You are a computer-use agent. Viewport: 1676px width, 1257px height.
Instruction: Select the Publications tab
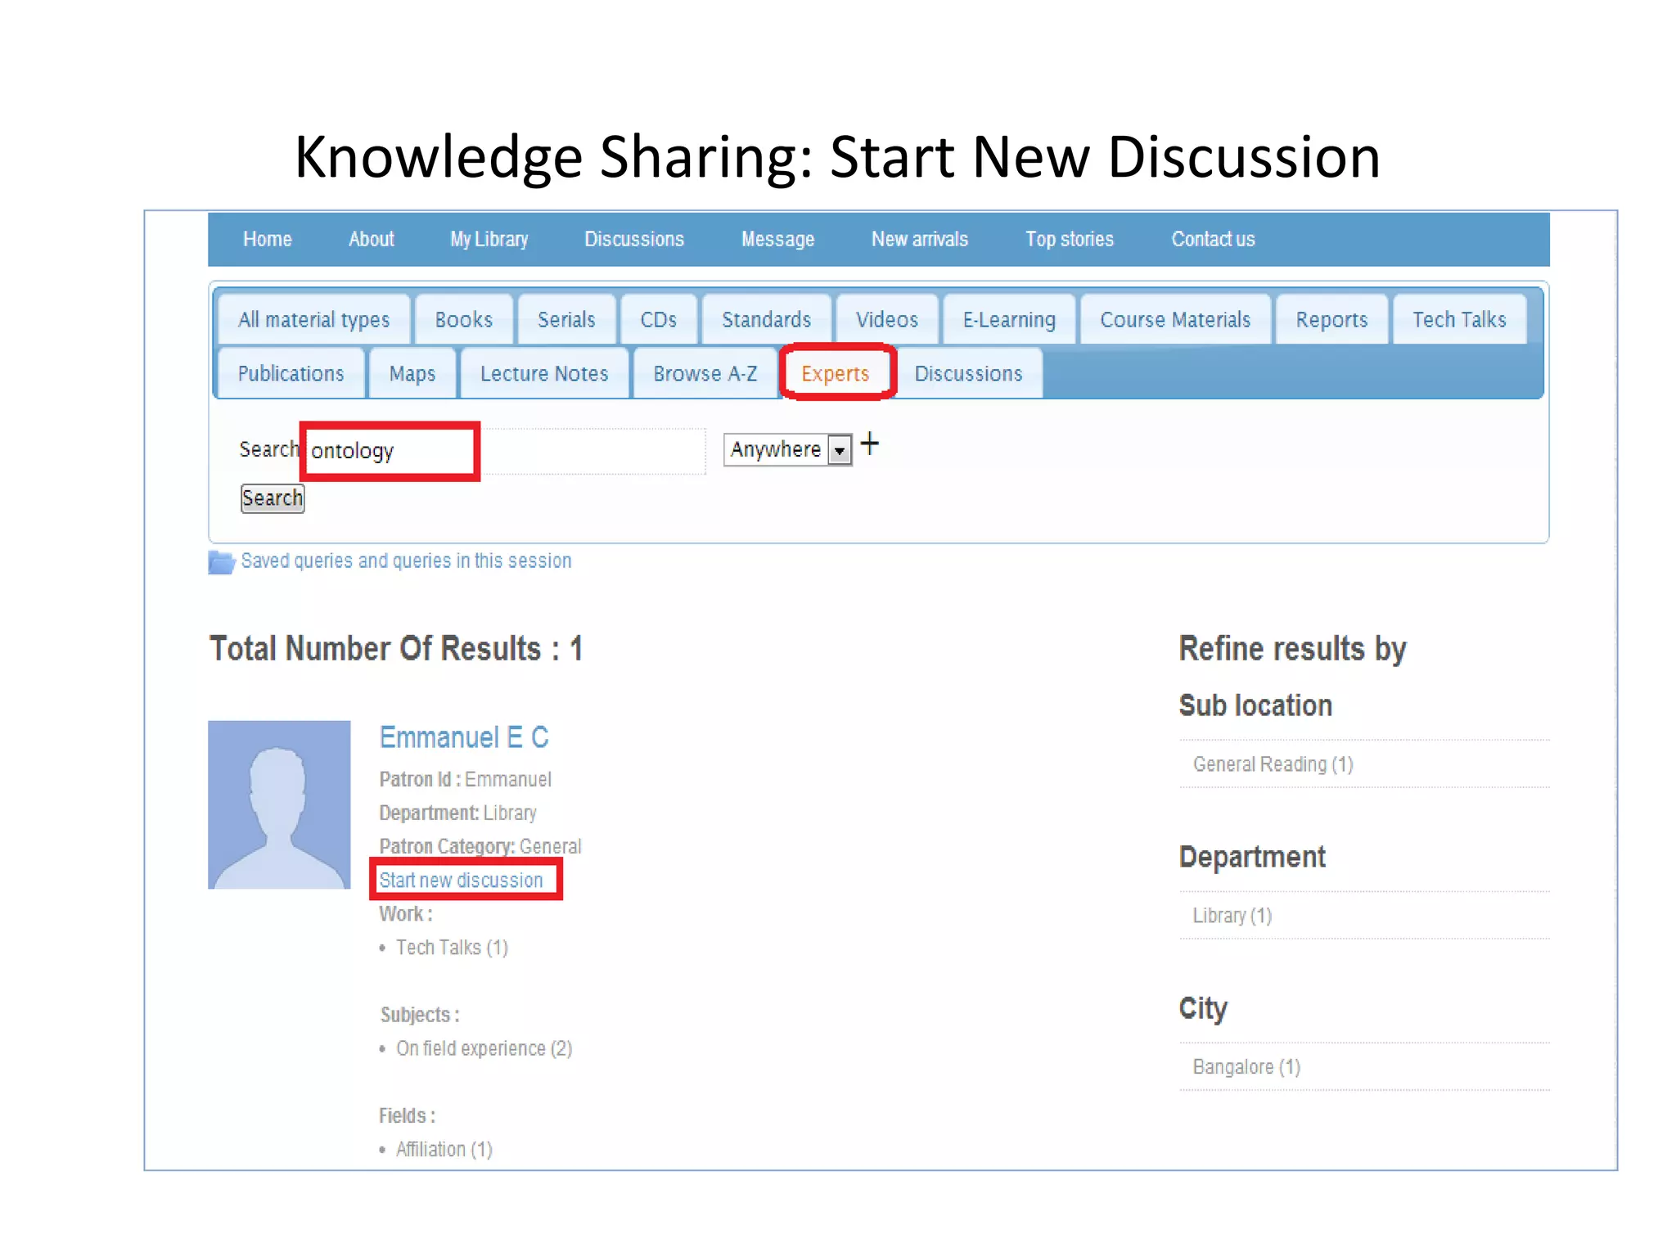(291, 373)
